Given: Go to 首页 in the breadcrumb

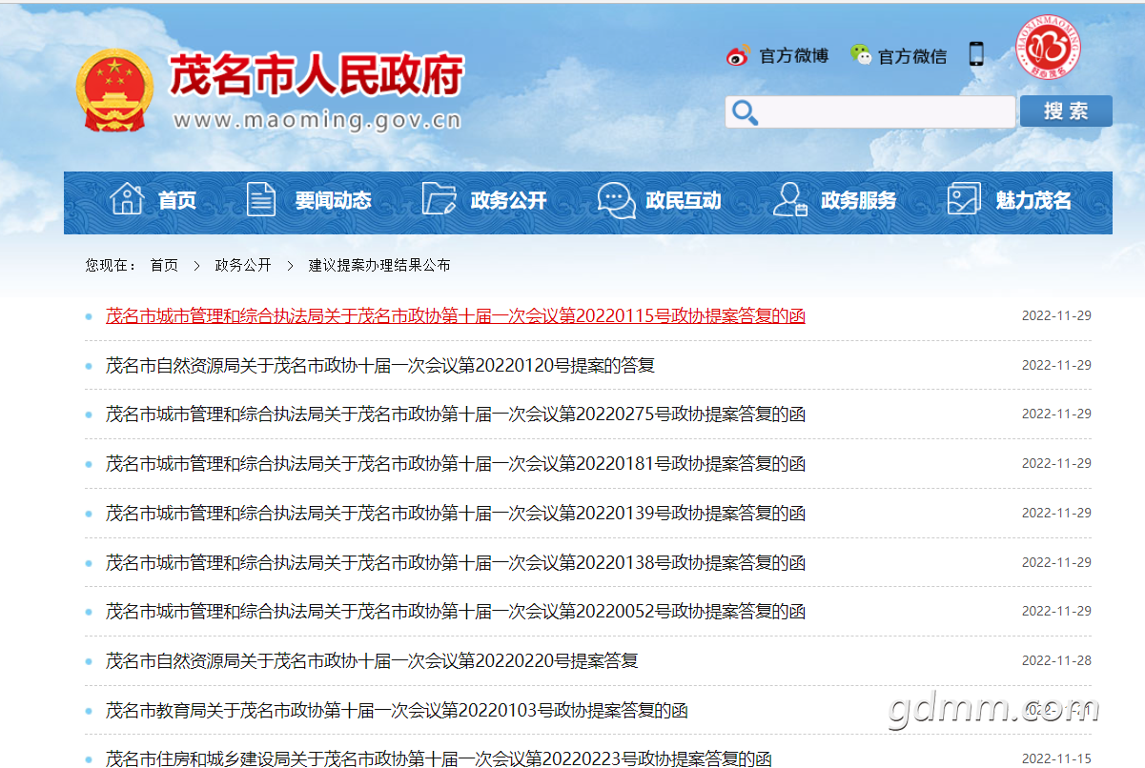Looking at the screenshot, I should [164, 265].
